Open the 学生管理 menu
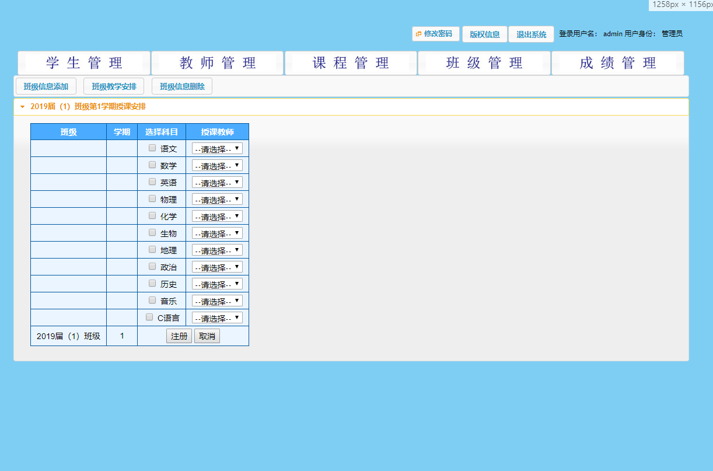The width and height of the screenshot is (713, 471). click(84, 63)
